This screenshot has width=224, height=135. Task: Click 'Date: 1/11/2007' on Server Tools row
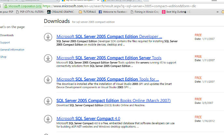tap(204, 60)
